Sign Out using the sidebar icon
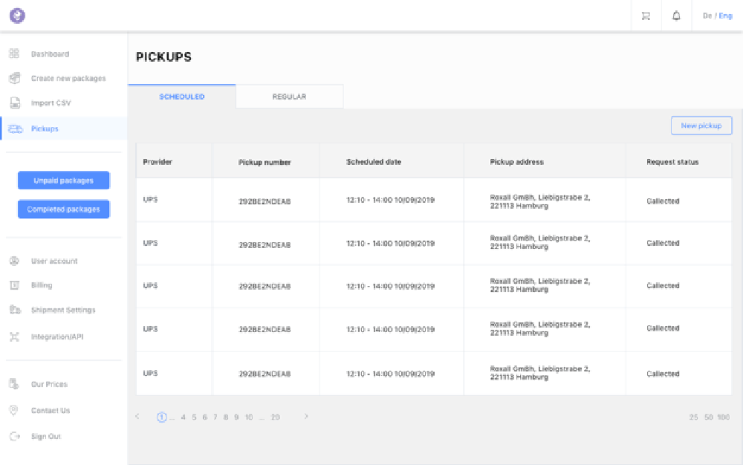 click(x=13, y=436)
